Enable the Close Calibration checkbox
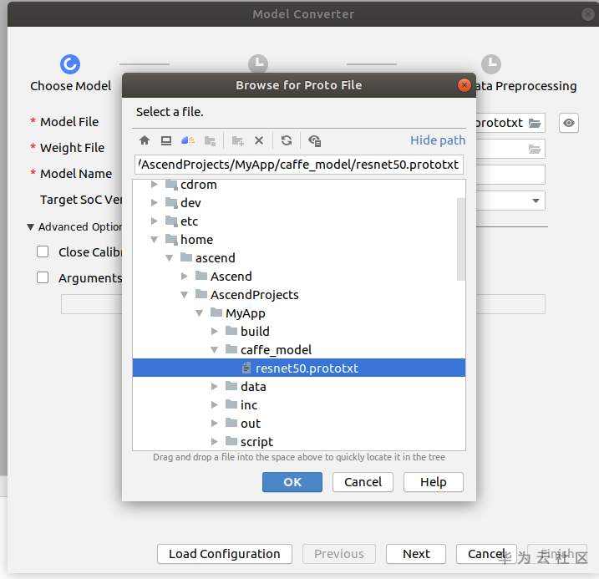This screenshot has width=599, height=579. click(43, 251)
